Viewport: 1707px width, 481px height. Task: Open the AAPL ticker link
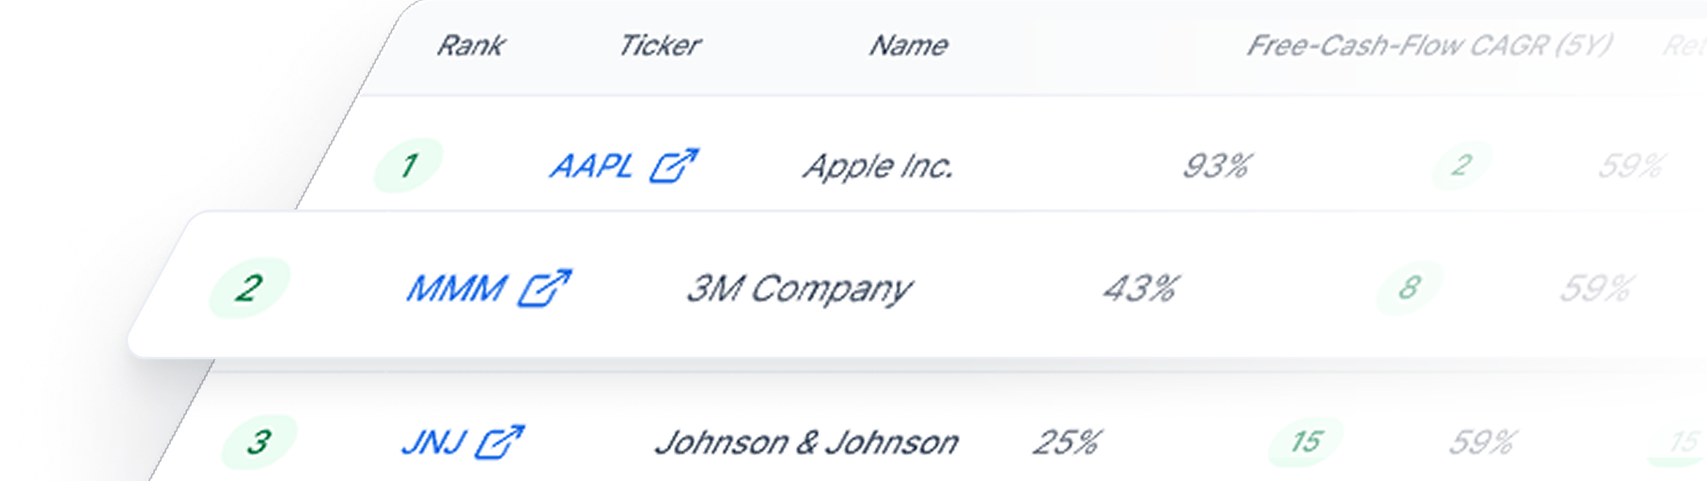pos(591,166)
